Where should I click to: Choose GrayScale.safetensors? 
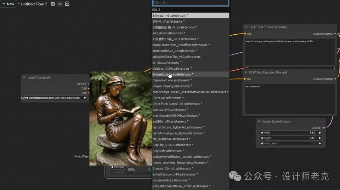(190, 151)
